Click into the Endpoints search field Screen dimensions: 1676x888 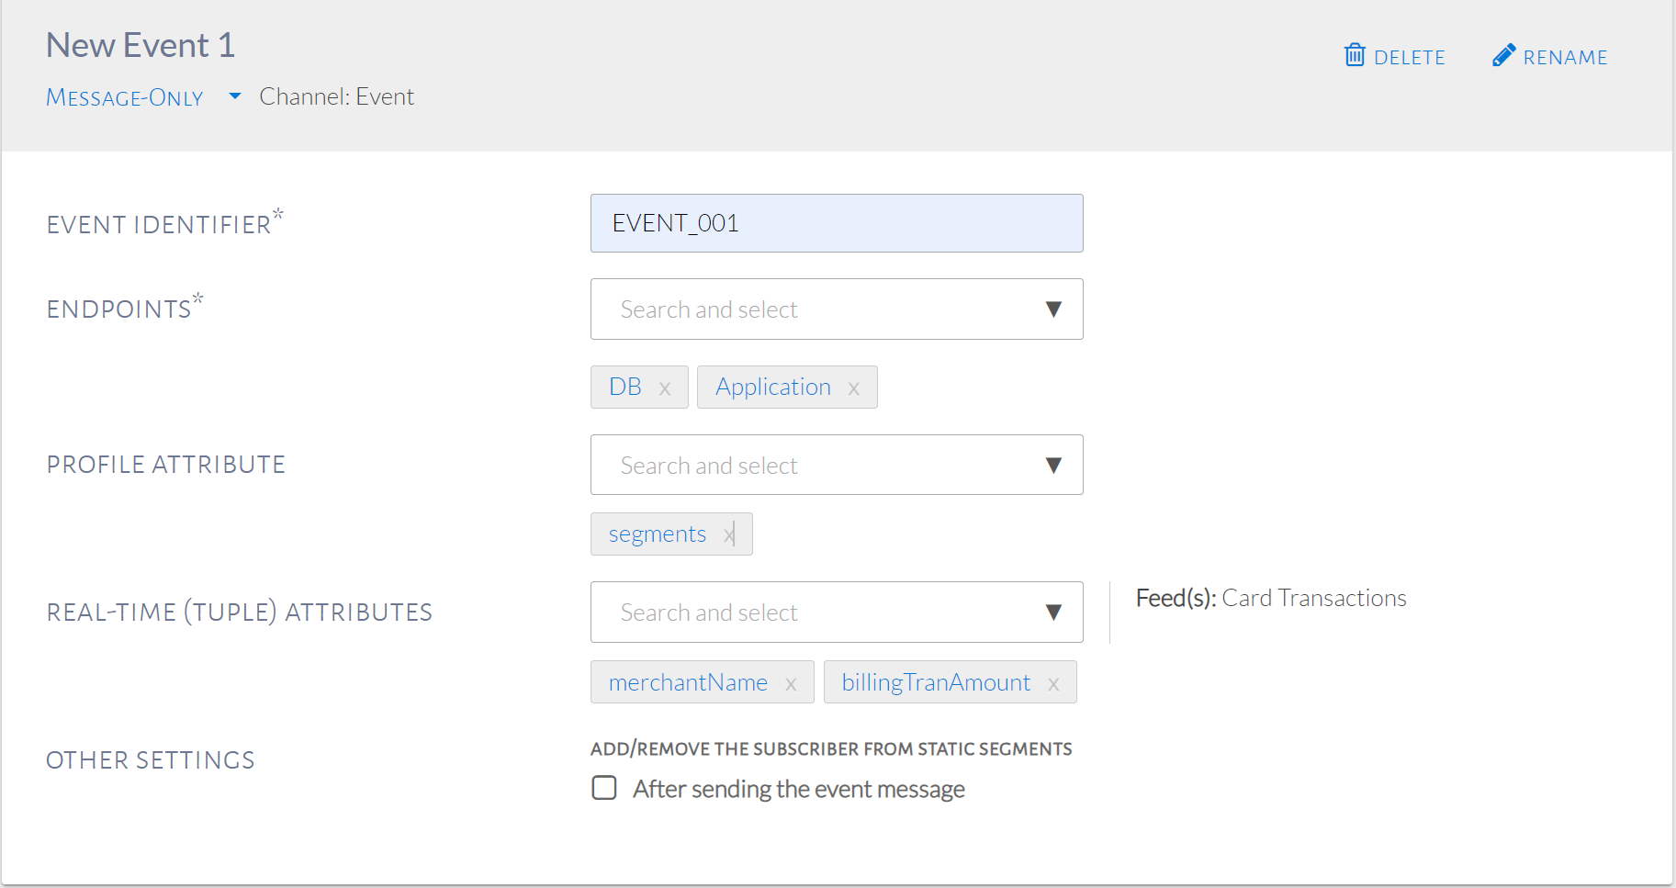click(808, 309)
